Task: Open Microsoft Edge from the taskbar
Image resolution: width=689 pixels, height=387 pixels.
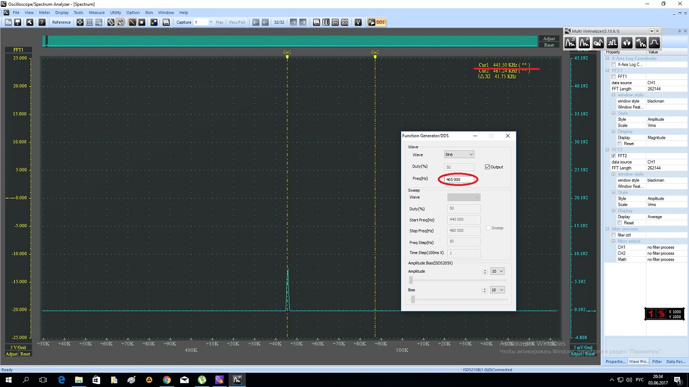Action: [x=61, y=380]
